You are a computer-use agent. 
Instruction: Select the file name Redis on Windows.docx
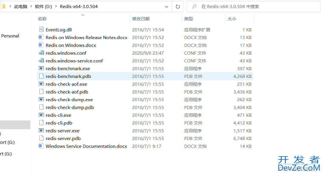(71, 45)
